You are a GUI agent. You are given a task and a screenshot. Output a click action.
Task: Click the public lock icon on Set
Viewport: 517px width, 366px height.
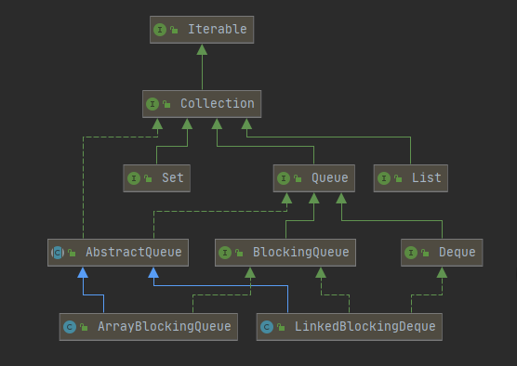click(148, 178)
